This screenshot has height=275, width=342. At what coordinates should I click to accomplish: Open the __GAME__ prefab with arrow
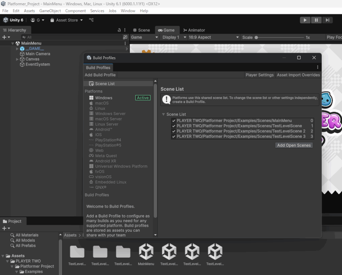click(x=127, y=49)
